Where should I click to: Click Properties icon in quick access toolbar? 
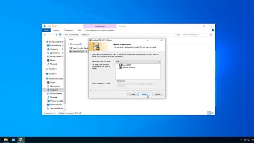tap(50, 26)
